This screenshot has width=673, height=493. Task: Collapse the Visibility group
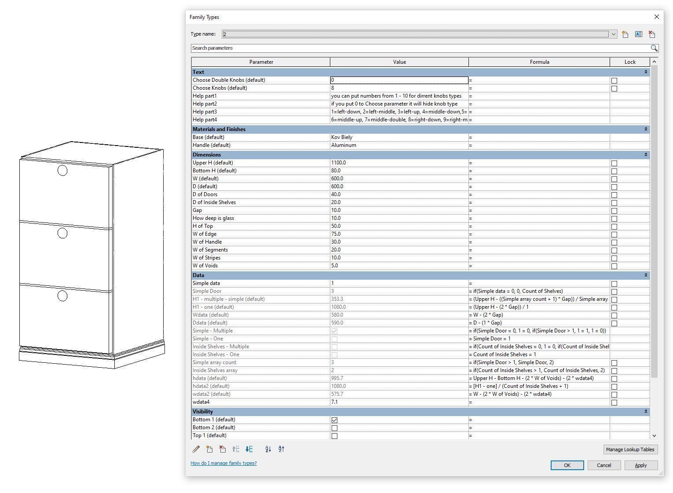[646, 412]
